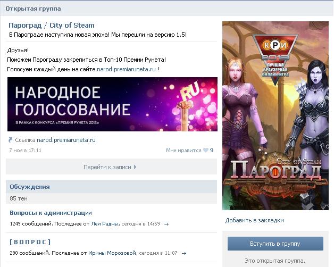Open the Обсуждения section header
The image size is (334, 267).
[x=30, y=187]
